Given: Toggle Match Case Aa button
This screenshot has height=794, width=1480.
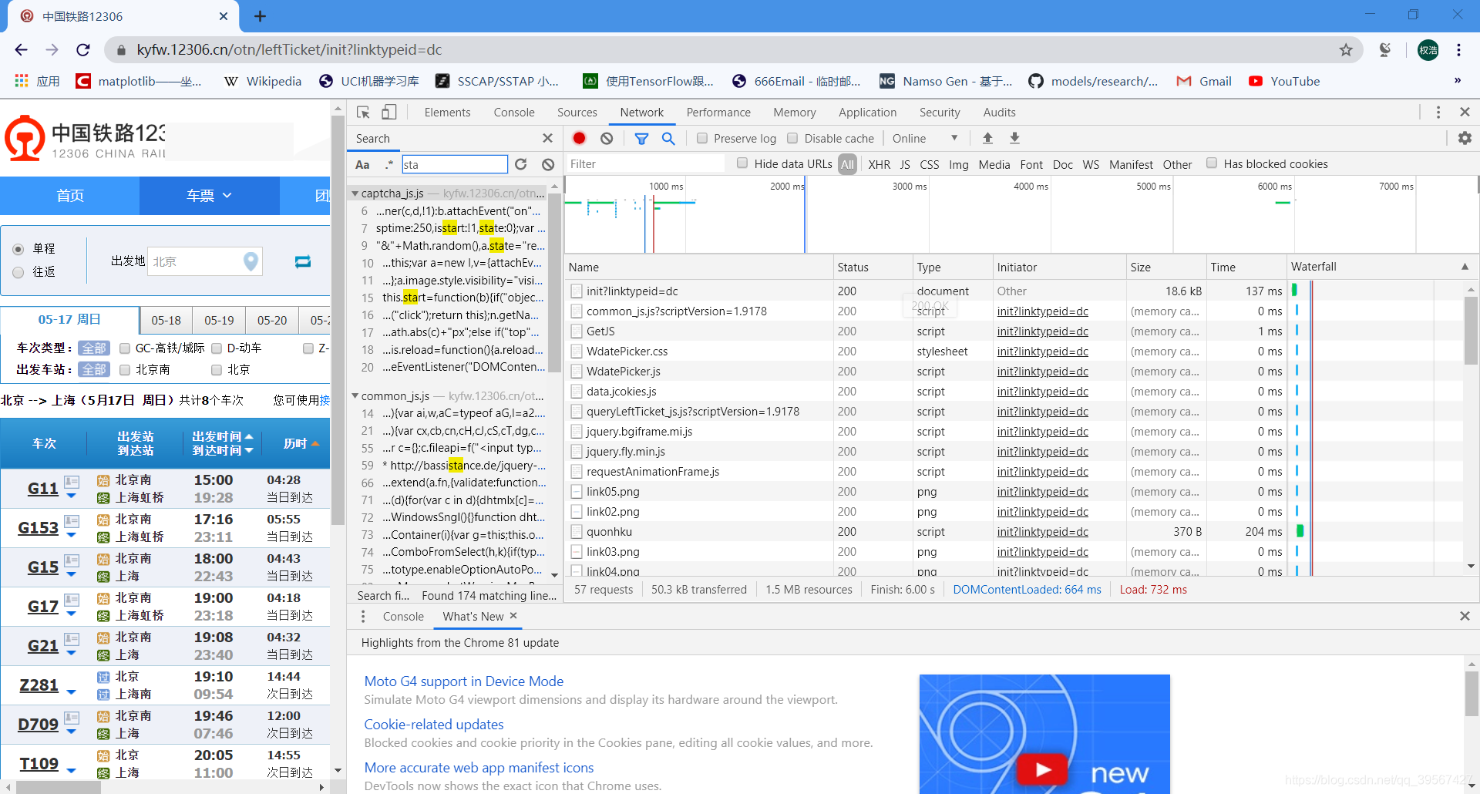Looking at the screenshot, I should (362, 164).
